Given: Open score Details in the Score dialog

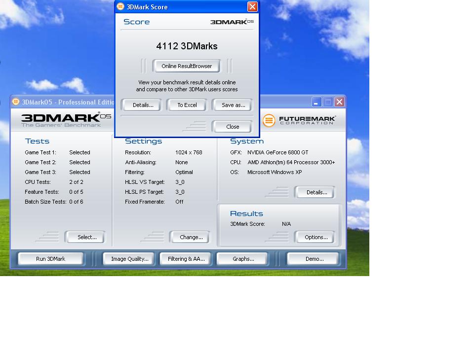Looking at the screenshot, I should [143, 105].
